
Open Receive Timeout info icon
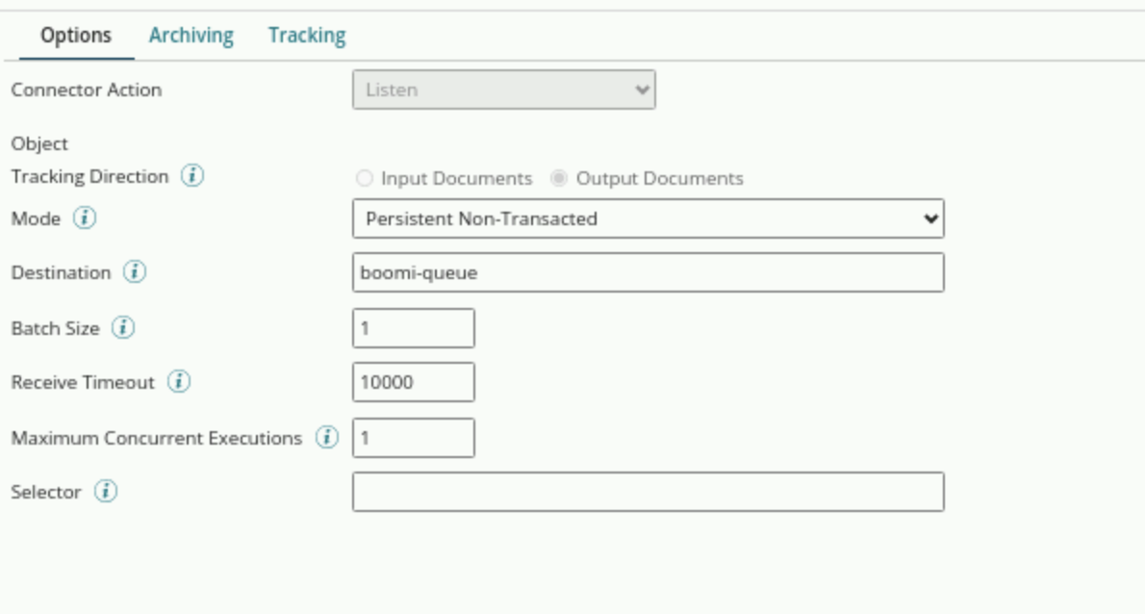point(179,382)
